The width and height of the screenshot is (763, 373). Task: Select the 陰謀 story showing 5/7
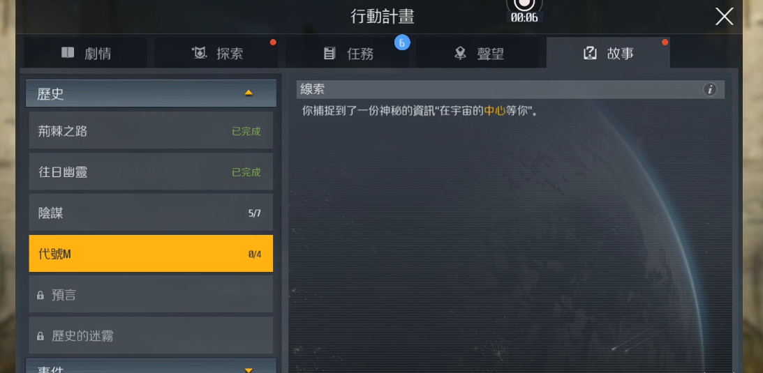[x=151, y=213]
